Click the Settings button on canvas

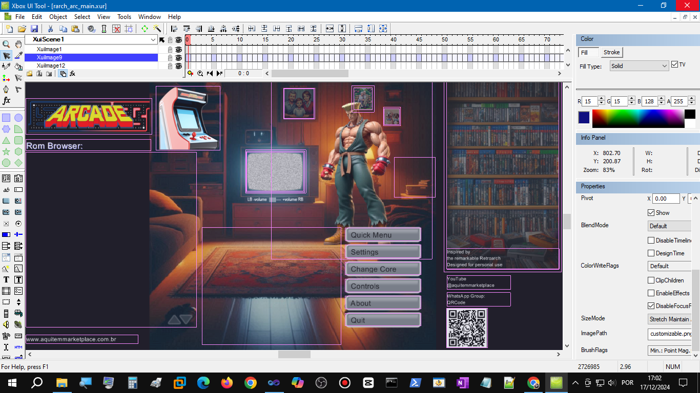pyautogui.click(x=383, y=252)
